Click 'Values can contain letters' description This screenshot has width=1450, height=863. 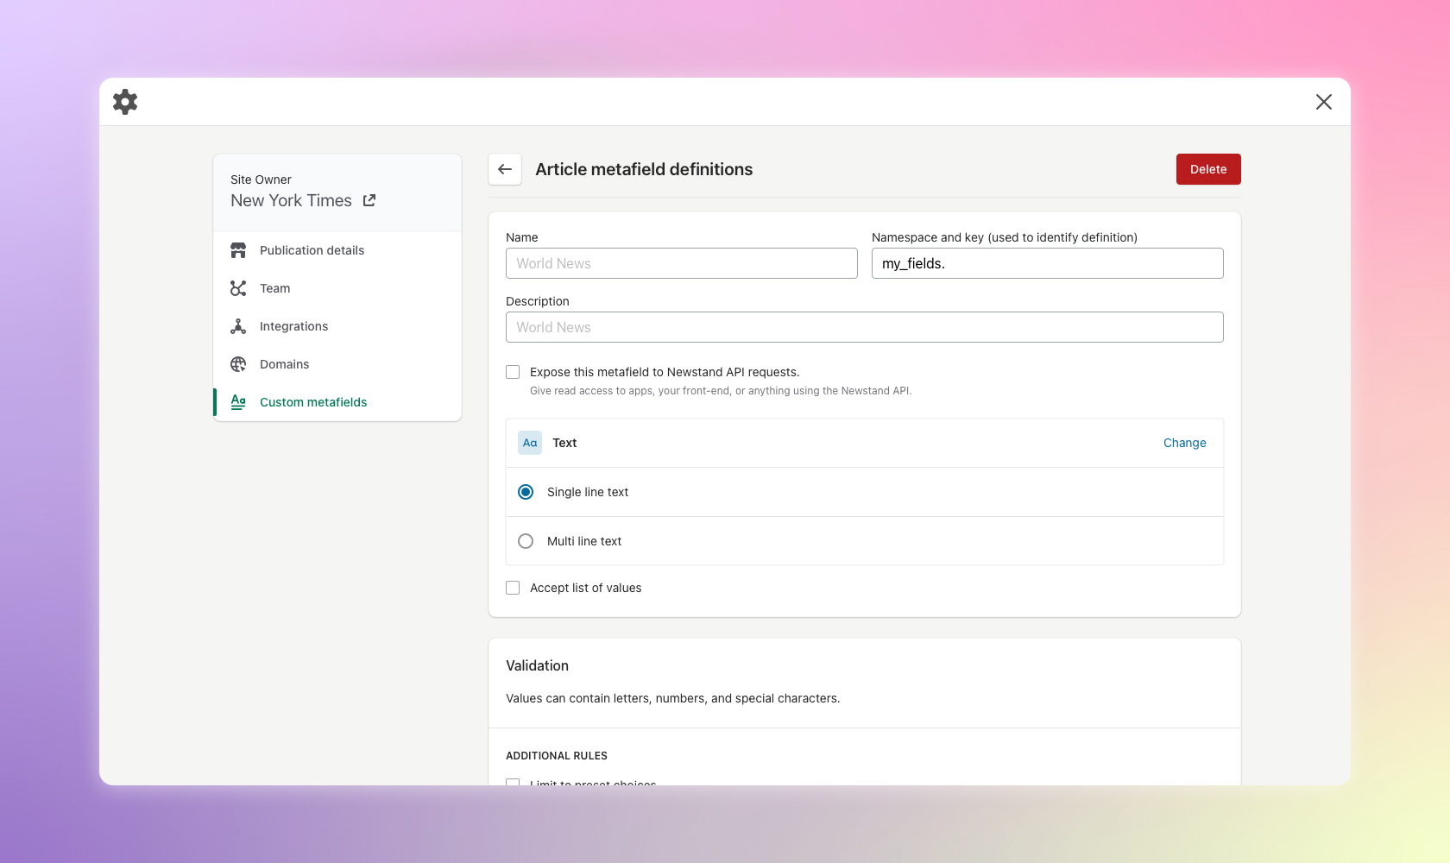point(672,698)
